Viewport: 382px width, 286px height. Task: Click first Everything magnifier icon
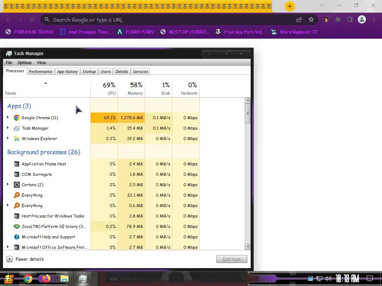pyautogui.click(x=16, y=195)
